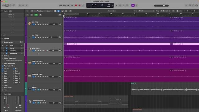The width and height of the screenshot is (199, 112).
Task: Show Flex view button
Action: point(66,11)
